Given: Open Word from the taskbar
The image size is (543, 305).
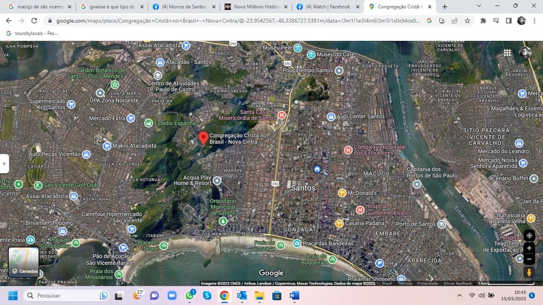Looking at the screenshot, I should [x=294, y=295].
